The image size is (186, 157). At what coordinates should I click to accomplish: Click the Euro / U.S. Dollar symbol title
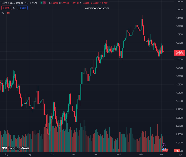(19, 3)
